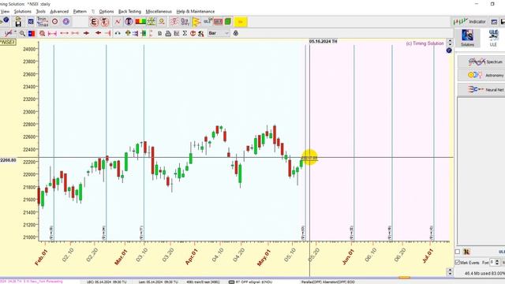Click the red circled T toolbar icon

pyautogui.click(x=105, y=22)
